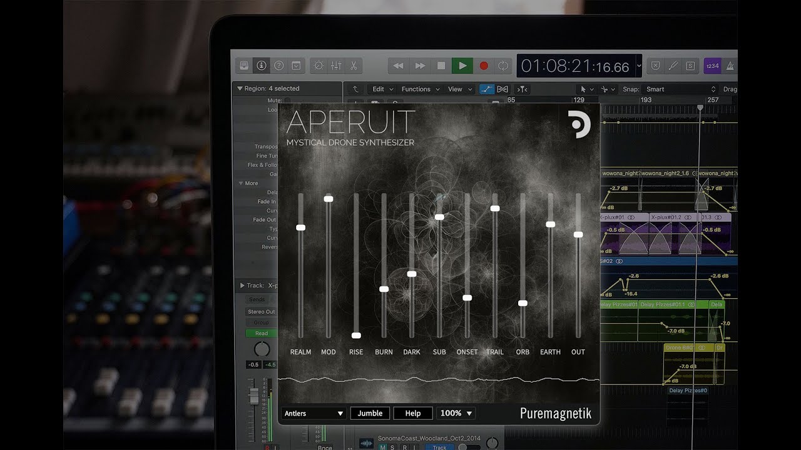Click the ORB slider handle
801x450 pixels.
pos(523,303)
